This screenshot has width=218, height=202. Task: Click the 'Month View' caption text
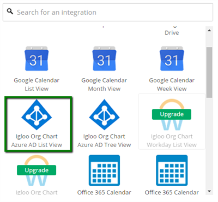(x=104, y=89)
